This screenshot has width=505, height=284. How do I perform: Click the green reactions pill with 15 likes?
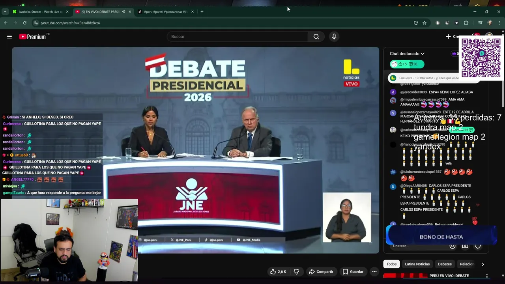coord(407,64)
